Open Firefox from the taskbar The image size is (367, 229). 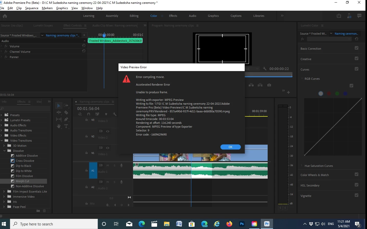point(229,224)
